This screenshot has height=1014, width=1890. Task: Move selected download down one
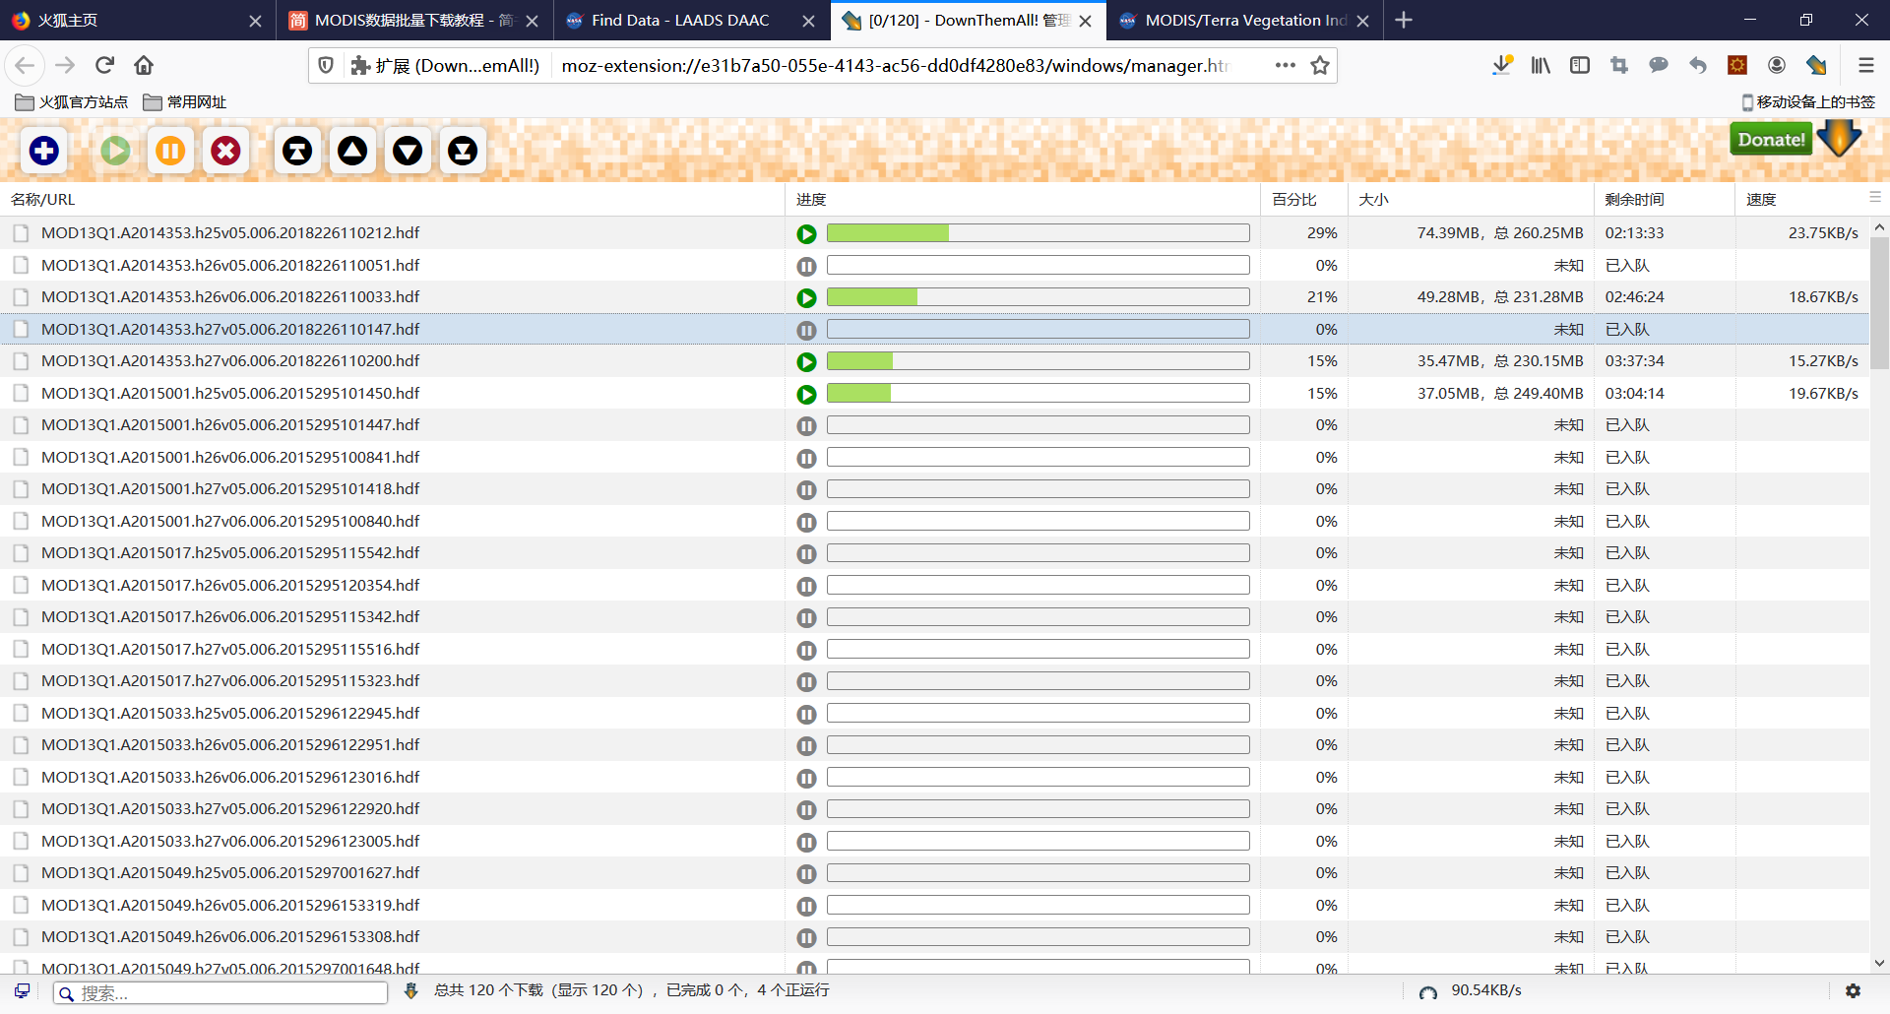tap(408, 151)
